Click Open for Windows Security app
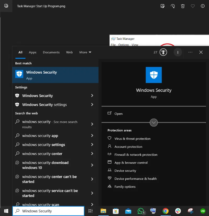 click(118, 114)
